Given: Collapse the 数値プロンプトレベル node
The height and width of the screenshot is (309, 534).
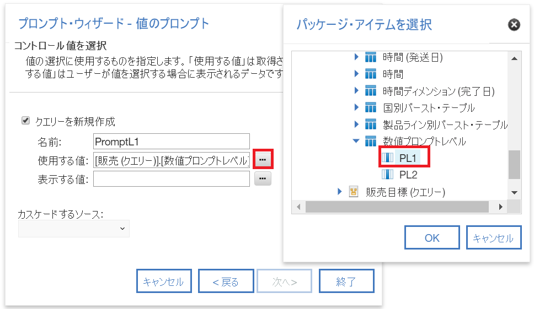Looking at the screenshot, I should (x=356, y=141).
